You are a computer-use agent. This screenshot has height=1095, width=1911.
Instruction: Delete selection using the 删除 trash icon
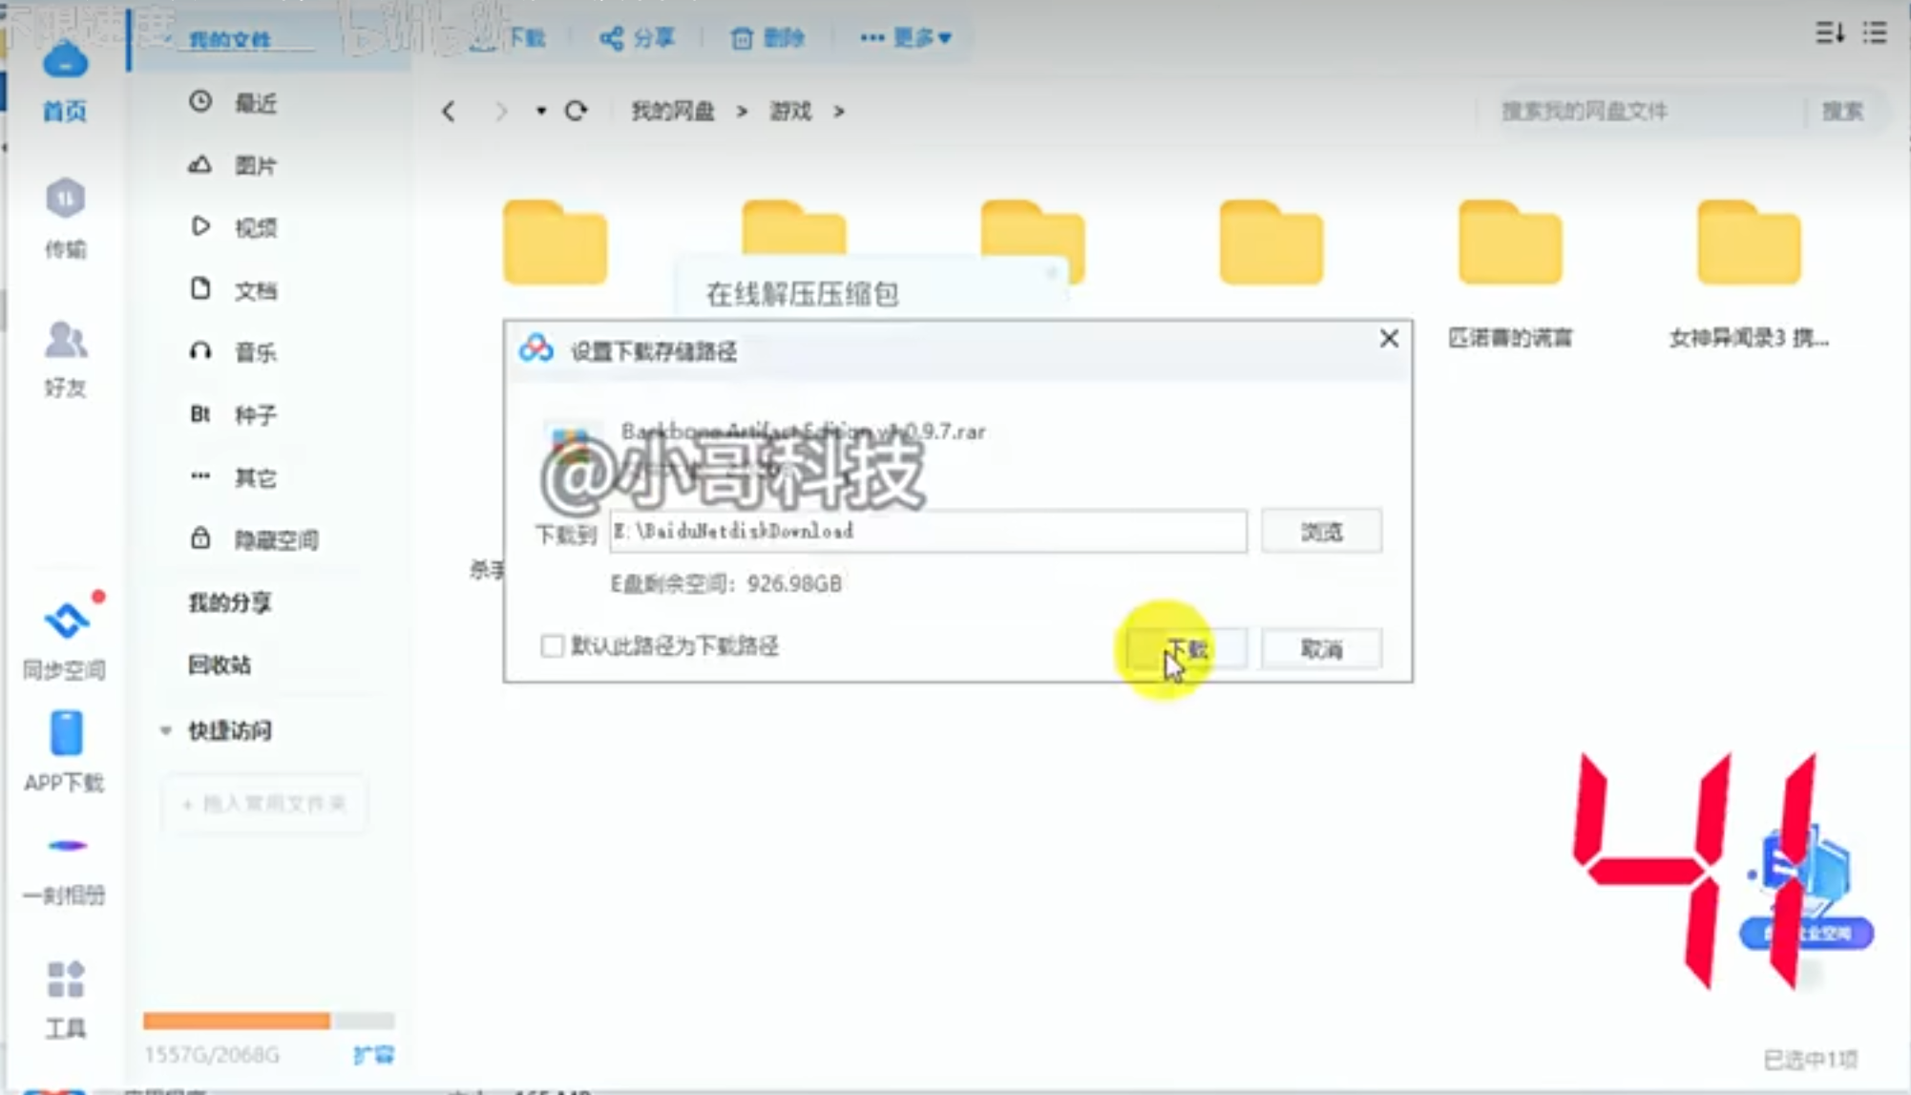tap(767, 37)
